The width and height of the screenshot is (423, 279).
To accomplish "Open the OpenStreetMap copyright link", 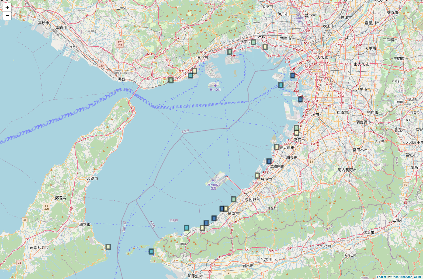I will click(x=401, y=277).
